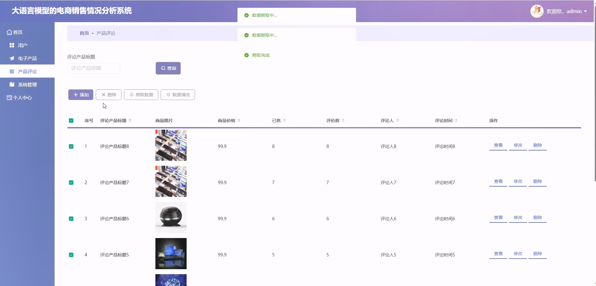This screenshot has width=596, height=286.
Task: Open the admin dropdown arrow
Action: pos(585,11)
